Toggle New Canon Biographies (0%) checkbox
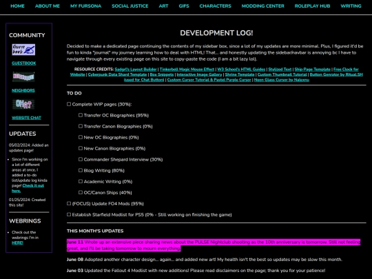Viewport: 372px width, 279px height. [81, 148]
